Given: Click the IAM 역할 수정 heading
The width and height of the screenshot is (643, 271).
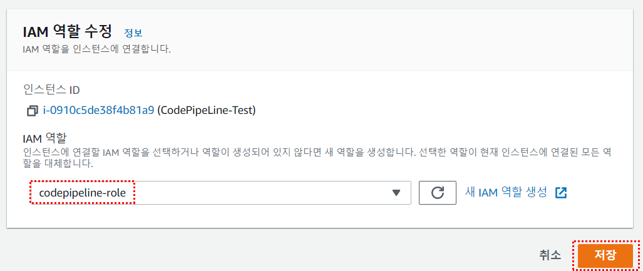Looking at the screenshot, I should click(67, 31).
